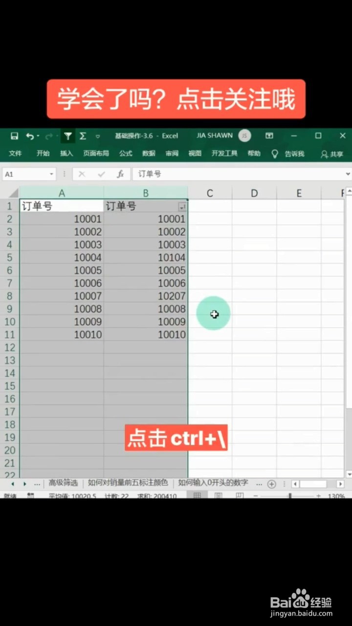Click the formula bar Enter checkmark icon
352x626 pixels.
tap(101, 174)
